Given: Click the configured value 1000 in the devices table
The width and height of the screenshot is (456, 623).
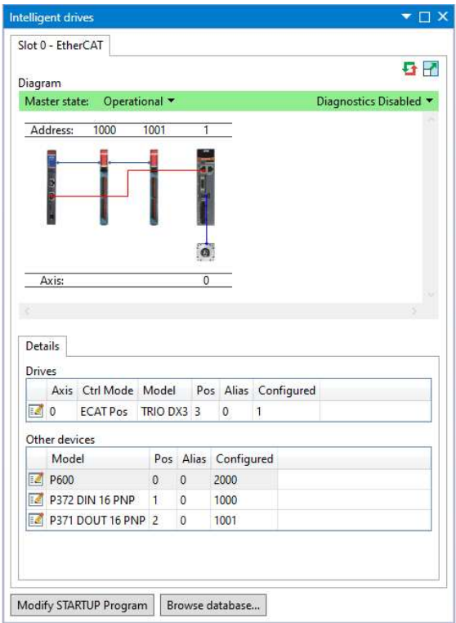Looking at the screenshot, I should click(x=226, y=500).
